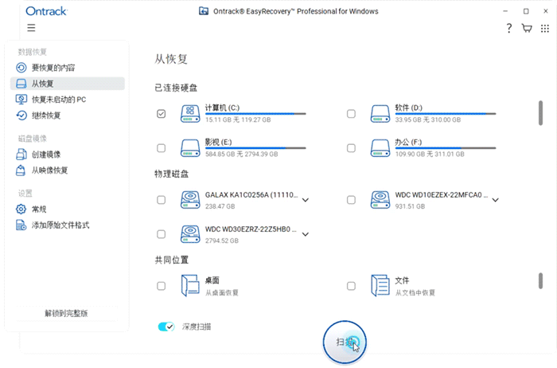Click the 添加原始文件格式 icon
The width and height of the screenshot is (557, 368).
[21, 225]
